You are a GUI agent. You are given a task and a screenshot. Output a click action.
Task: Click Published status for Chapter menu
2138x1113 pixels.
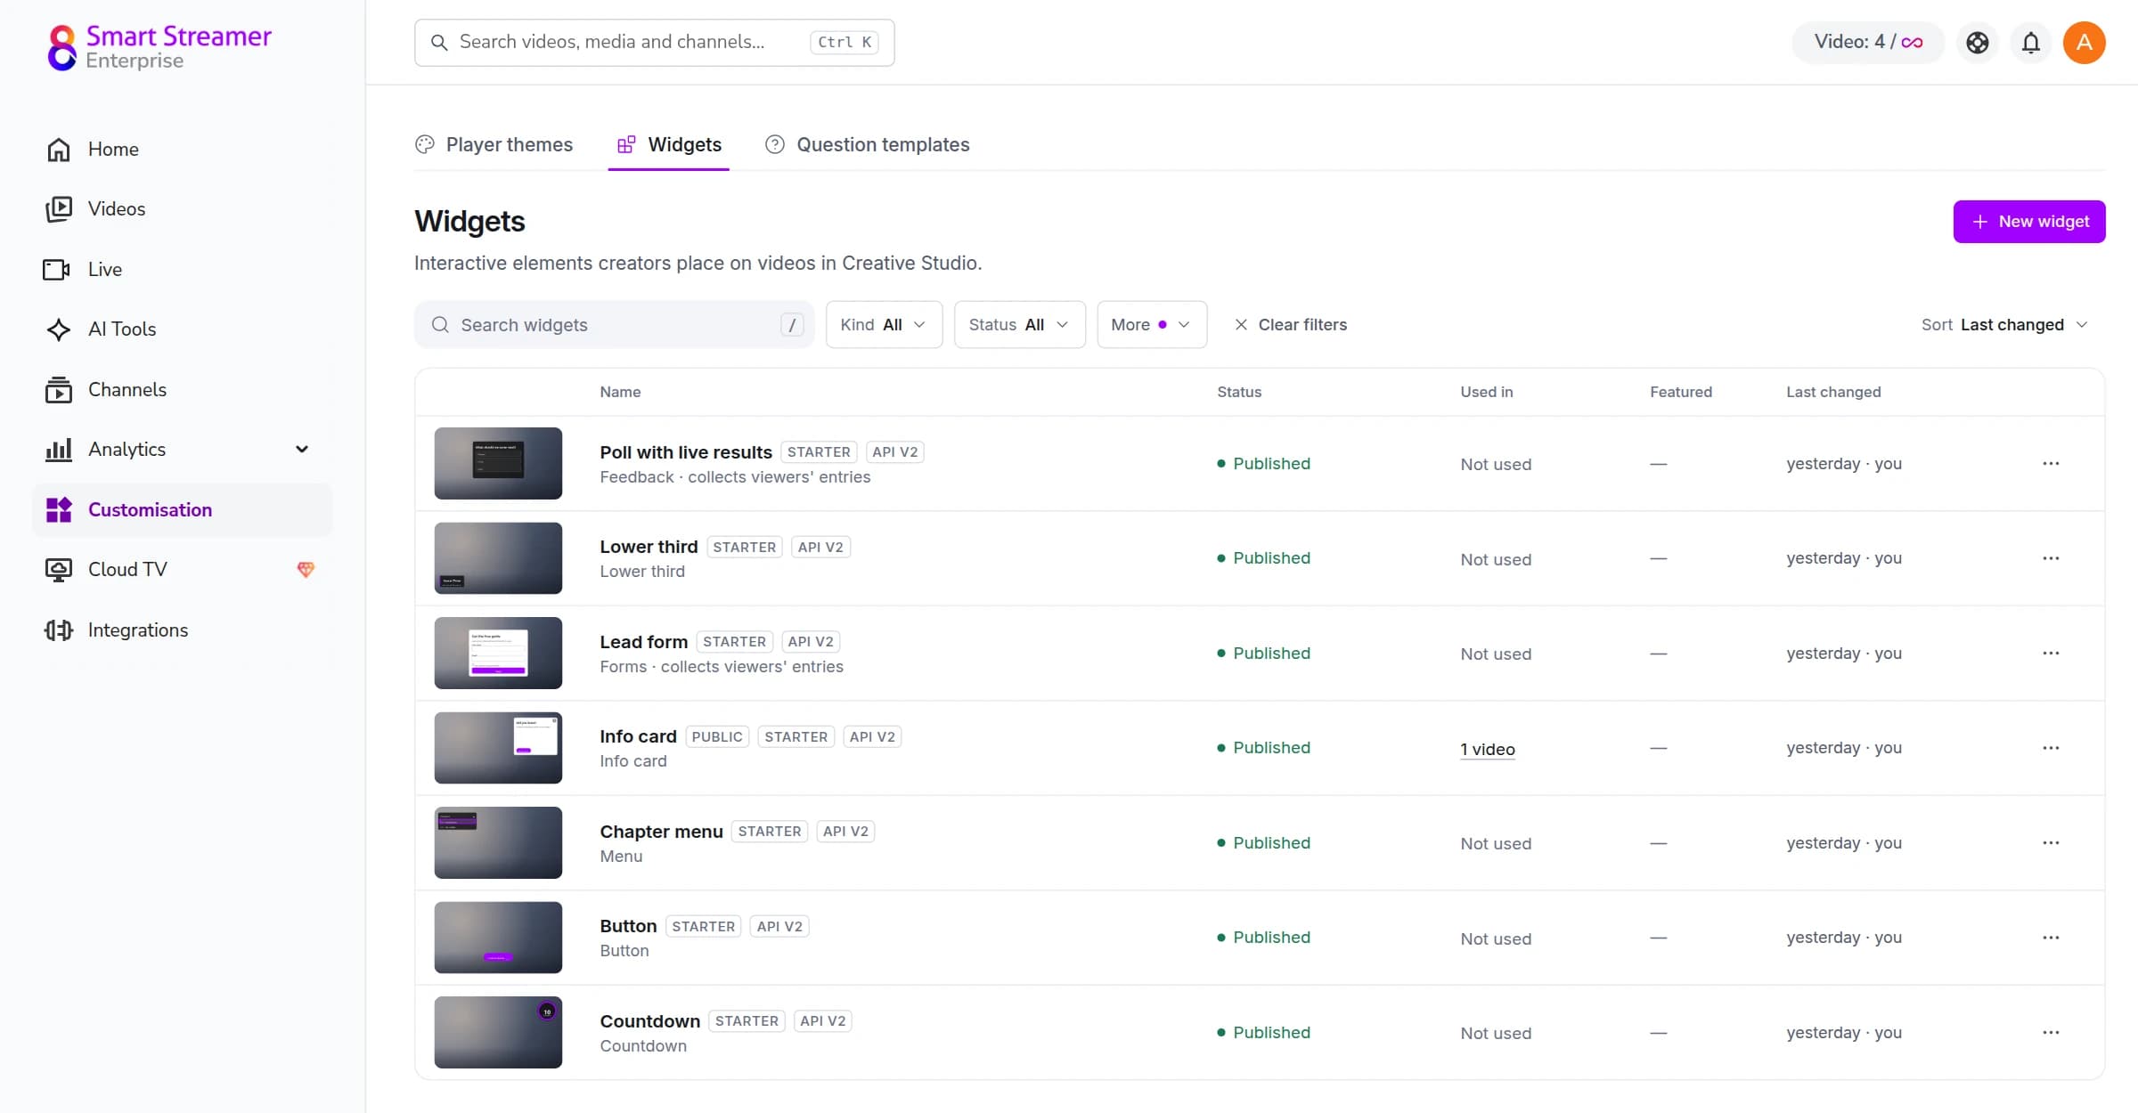(x=1263, y=842)
